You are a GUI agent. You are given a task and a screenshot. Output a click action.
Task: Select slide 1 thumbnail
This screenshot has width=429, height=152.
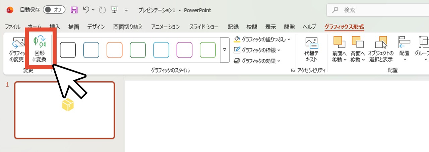65,110
